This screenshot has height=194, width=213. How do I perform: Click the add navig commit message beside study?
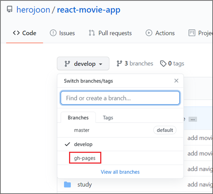pos(200,184)
